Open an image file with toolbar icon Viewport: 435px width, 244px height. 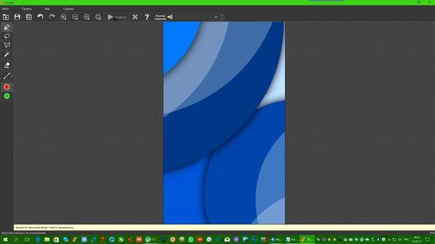tap(5, 17)
